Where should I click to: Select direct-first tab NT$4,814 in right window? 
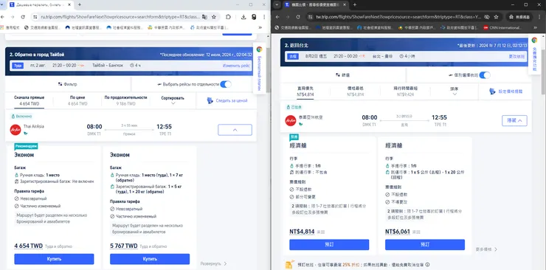pyautogui.click(x=305, y=91)
